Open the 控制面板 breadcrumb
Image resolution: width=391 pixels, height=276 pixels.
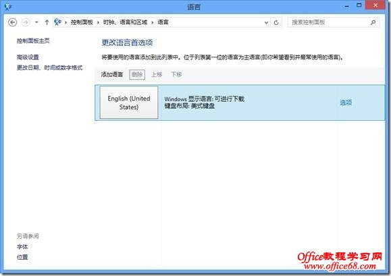point(82,22)
